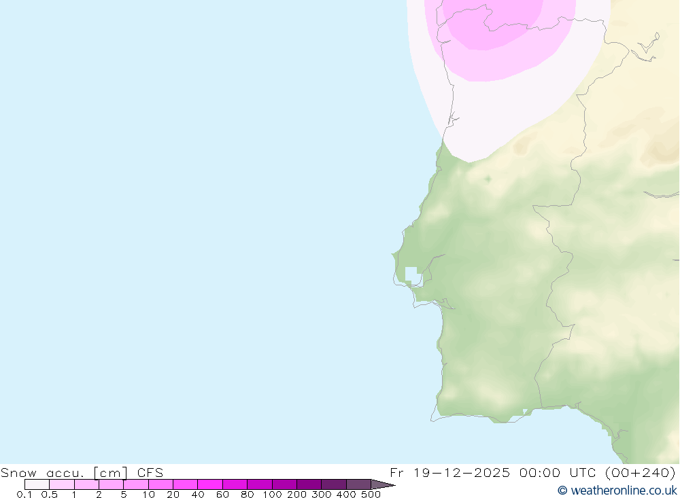Click the 0.1–0.5 cm legend swatch

tap(37, 484)
